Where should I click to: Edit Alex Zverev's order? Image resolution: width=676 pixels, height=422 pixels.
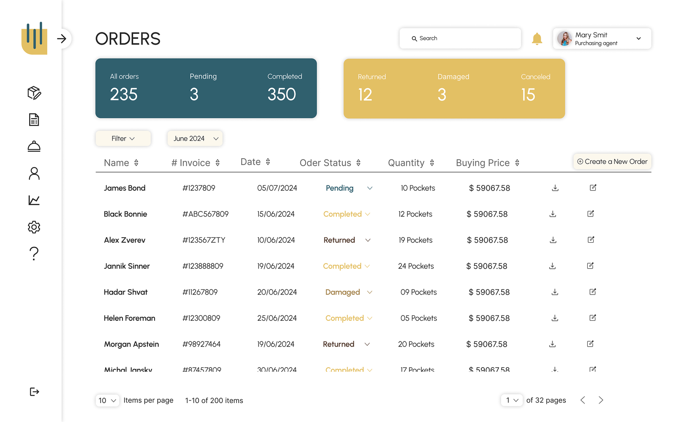point(591,240)
